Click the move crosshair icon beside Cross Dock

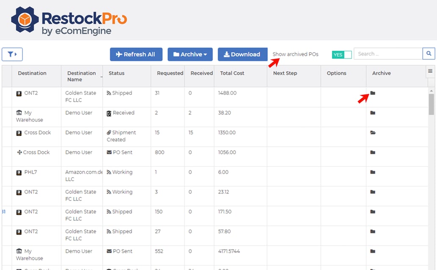click(19, 152)
